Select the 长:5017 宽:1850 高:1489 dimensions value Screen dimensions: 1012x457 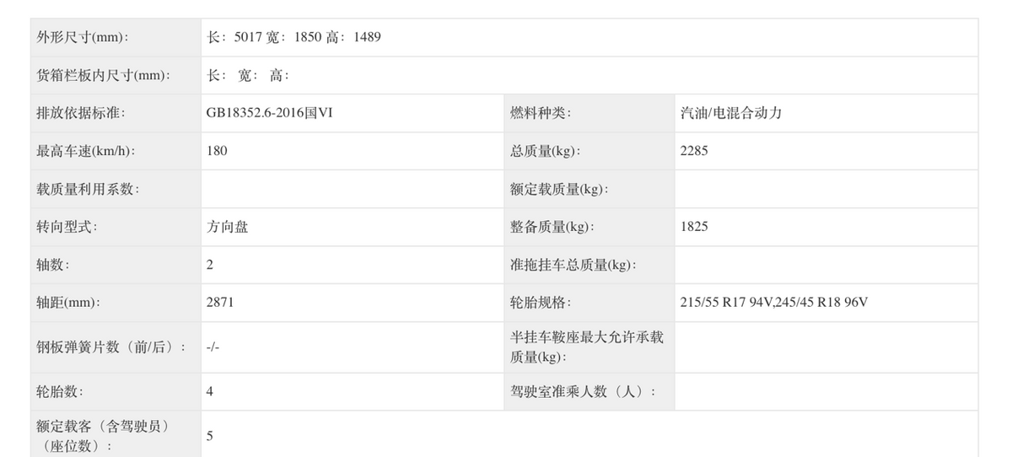click(293, 37)
